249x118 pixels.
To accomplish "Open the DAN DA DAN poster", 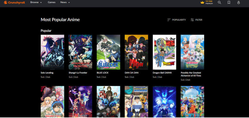I will click(136, 52).
